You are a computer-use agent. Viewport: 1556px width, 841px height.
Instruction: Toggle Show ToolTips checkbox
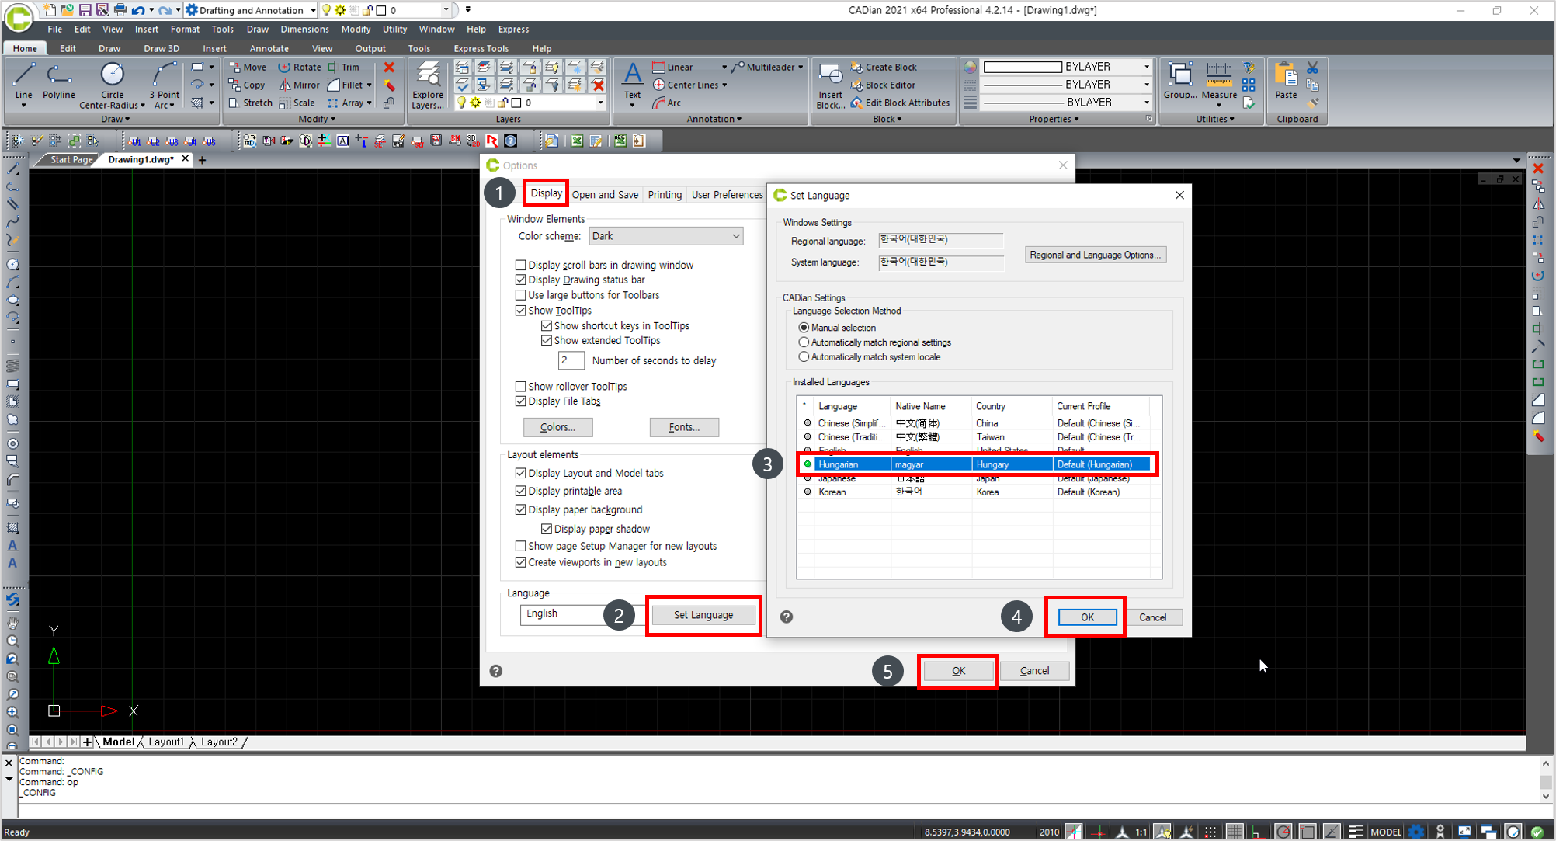point(521,311)
